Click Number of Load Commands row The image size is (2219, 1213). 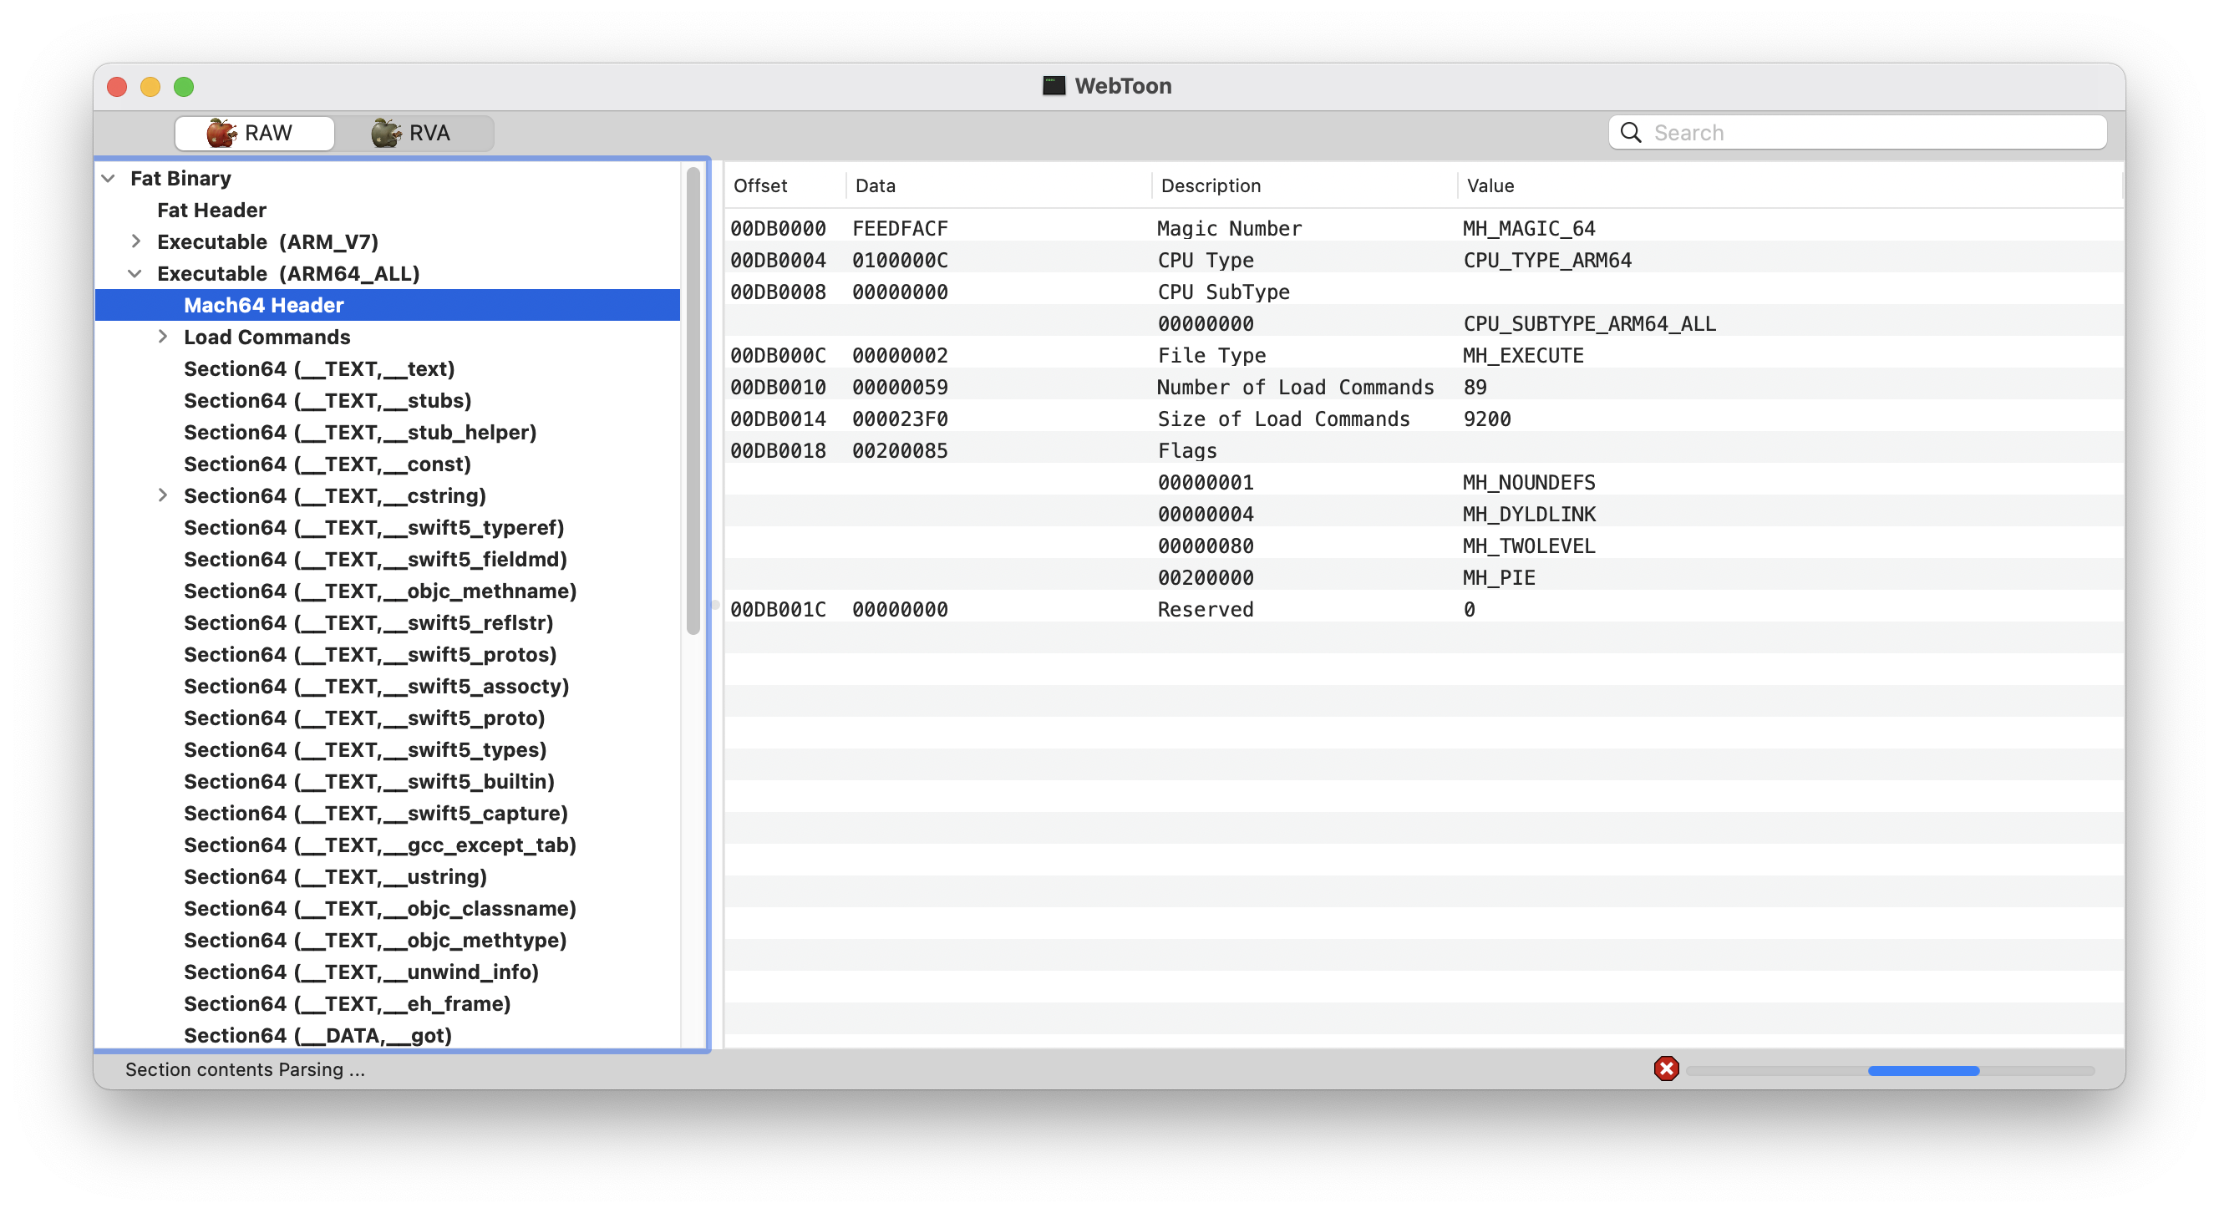pos(1423,387)
